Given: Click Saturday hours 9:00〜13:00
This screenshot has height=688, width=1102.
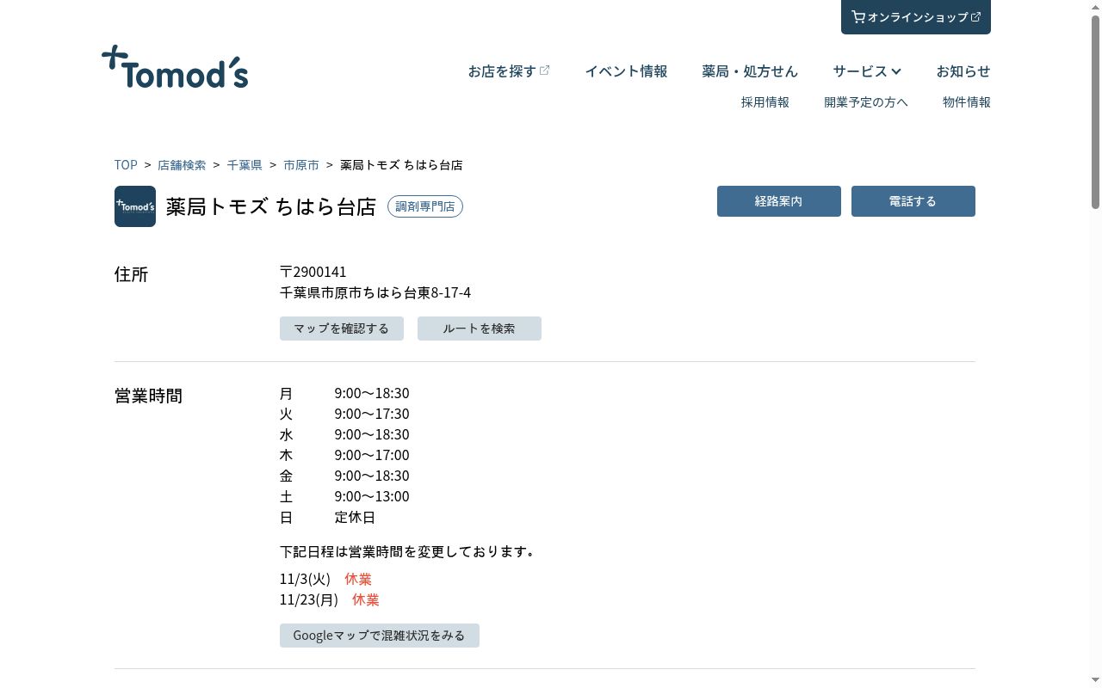Looking at the screenshot, I should click(372, 496).
